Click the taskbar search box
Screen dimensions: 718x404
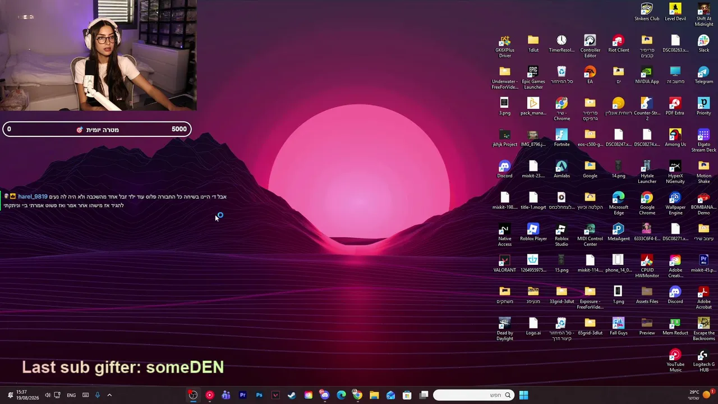473,395
